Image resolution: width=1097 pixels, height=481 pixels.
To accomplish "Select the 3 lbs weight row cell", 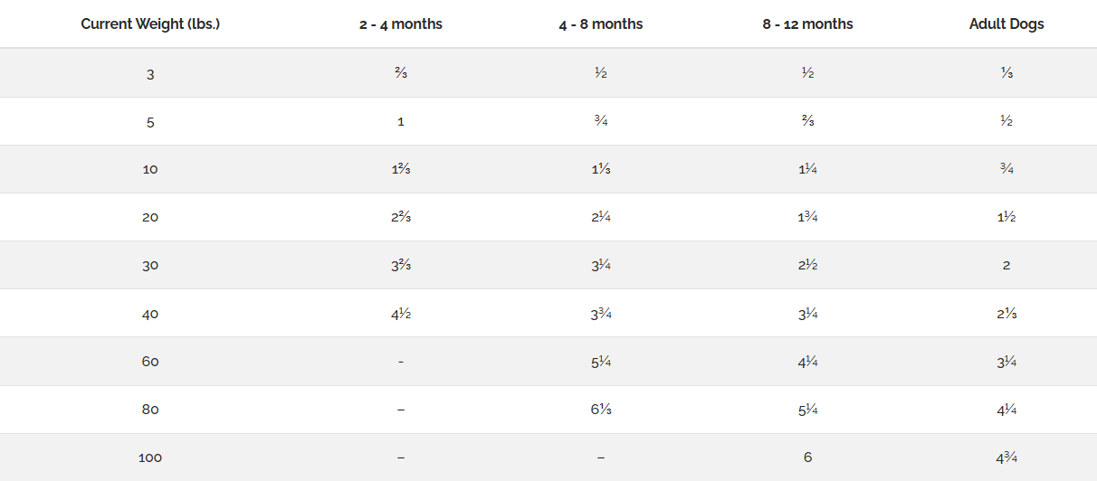I will [150, 73].
